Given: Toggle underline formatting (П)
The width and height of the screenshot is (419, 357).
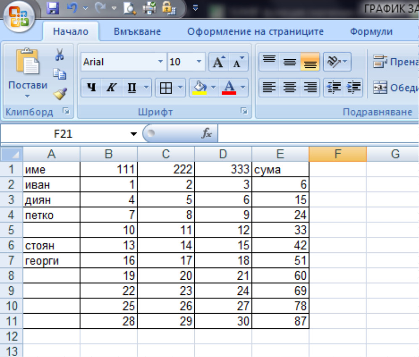Looking at the screenshot, I should 132,87.
